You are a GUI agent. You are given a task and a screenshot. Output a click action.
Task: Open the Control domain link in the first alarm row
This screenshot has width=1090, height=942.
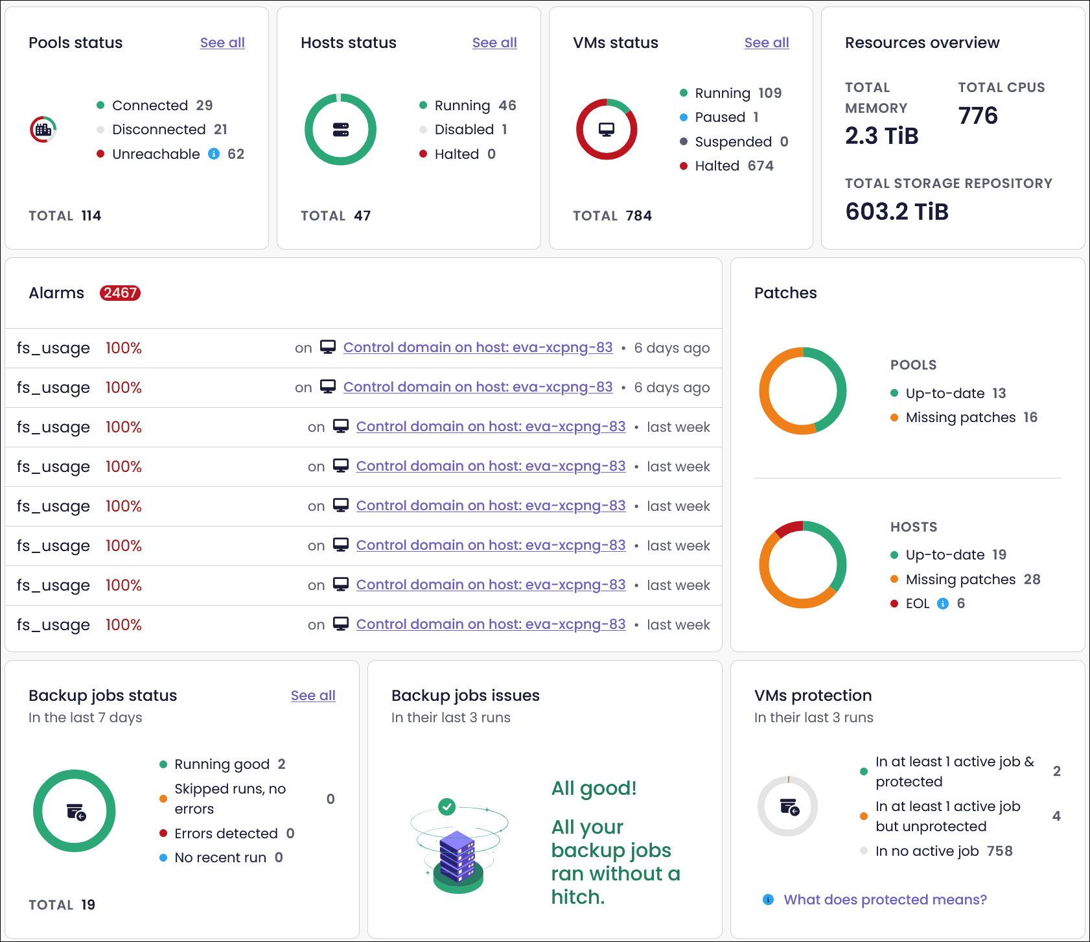coord(478,347)
